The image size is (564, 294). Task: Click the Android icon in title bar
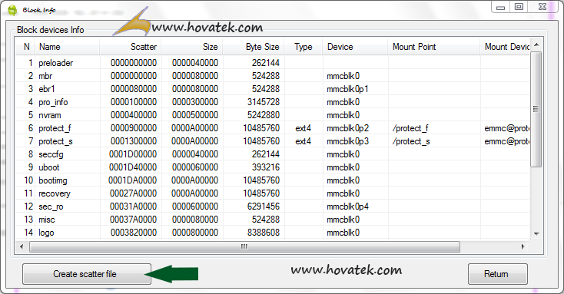pyautogui.click(x=12, y=10)
